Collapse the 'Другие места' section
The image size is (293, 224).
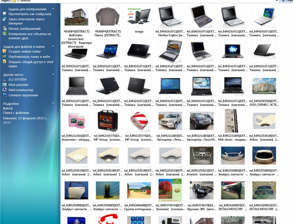(53, 74)
